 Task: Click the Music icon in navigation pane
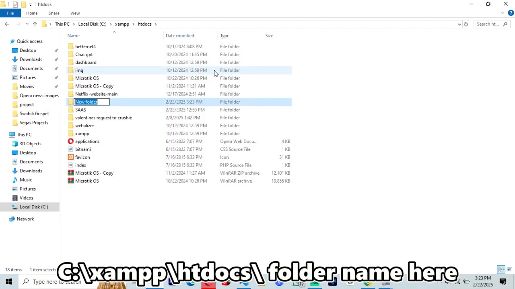[x=15, y=180]
